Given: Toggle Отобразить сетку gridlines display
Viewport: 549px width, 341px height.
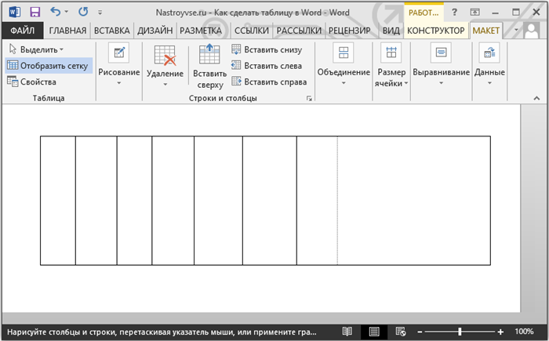Looking at the screenshot, I should point(49,66).
